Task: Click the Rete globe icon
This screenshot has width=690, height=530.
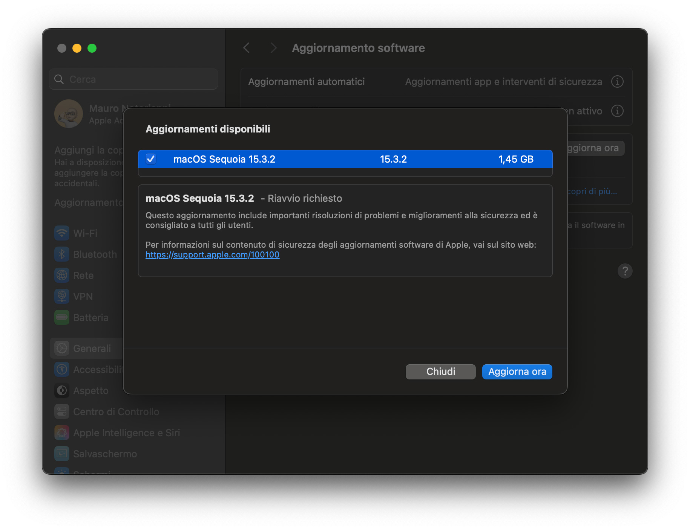Action: [x=62, y=275]
